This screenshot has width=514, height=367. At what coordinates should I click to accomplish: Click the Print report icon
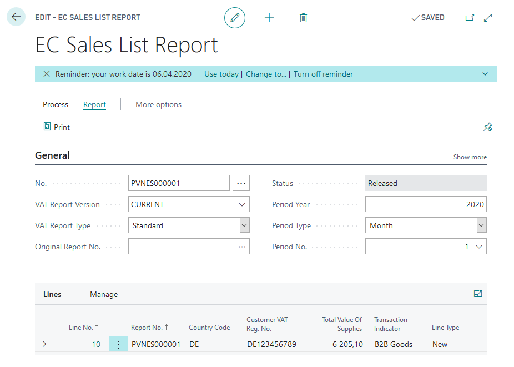coord(47,126)
